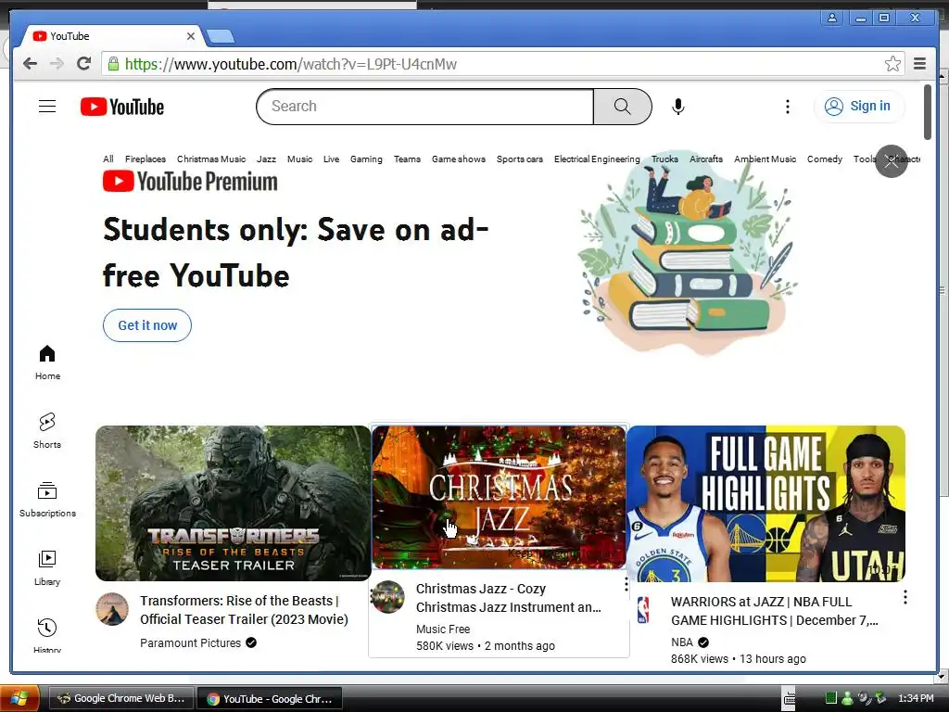Open Christmas Jazz - Cozy title link
This screenshot has width=949, height=712.
(509, 598)
